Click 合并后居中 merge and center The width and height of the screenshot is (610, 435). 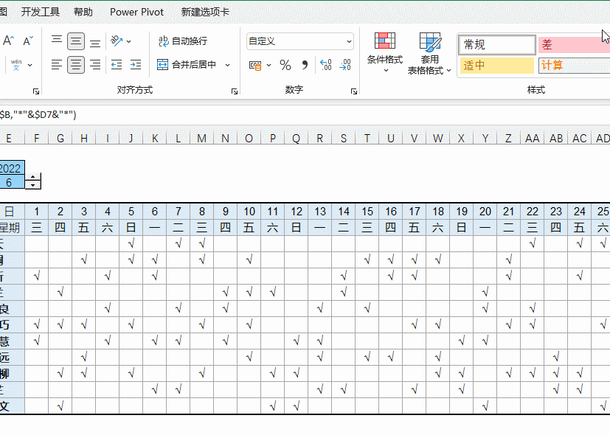coord(187,65)
